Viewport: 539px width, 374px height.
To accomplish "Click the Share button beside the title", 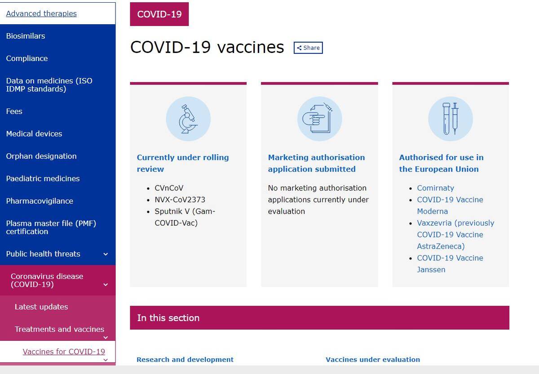I will [x=308, y=48].
